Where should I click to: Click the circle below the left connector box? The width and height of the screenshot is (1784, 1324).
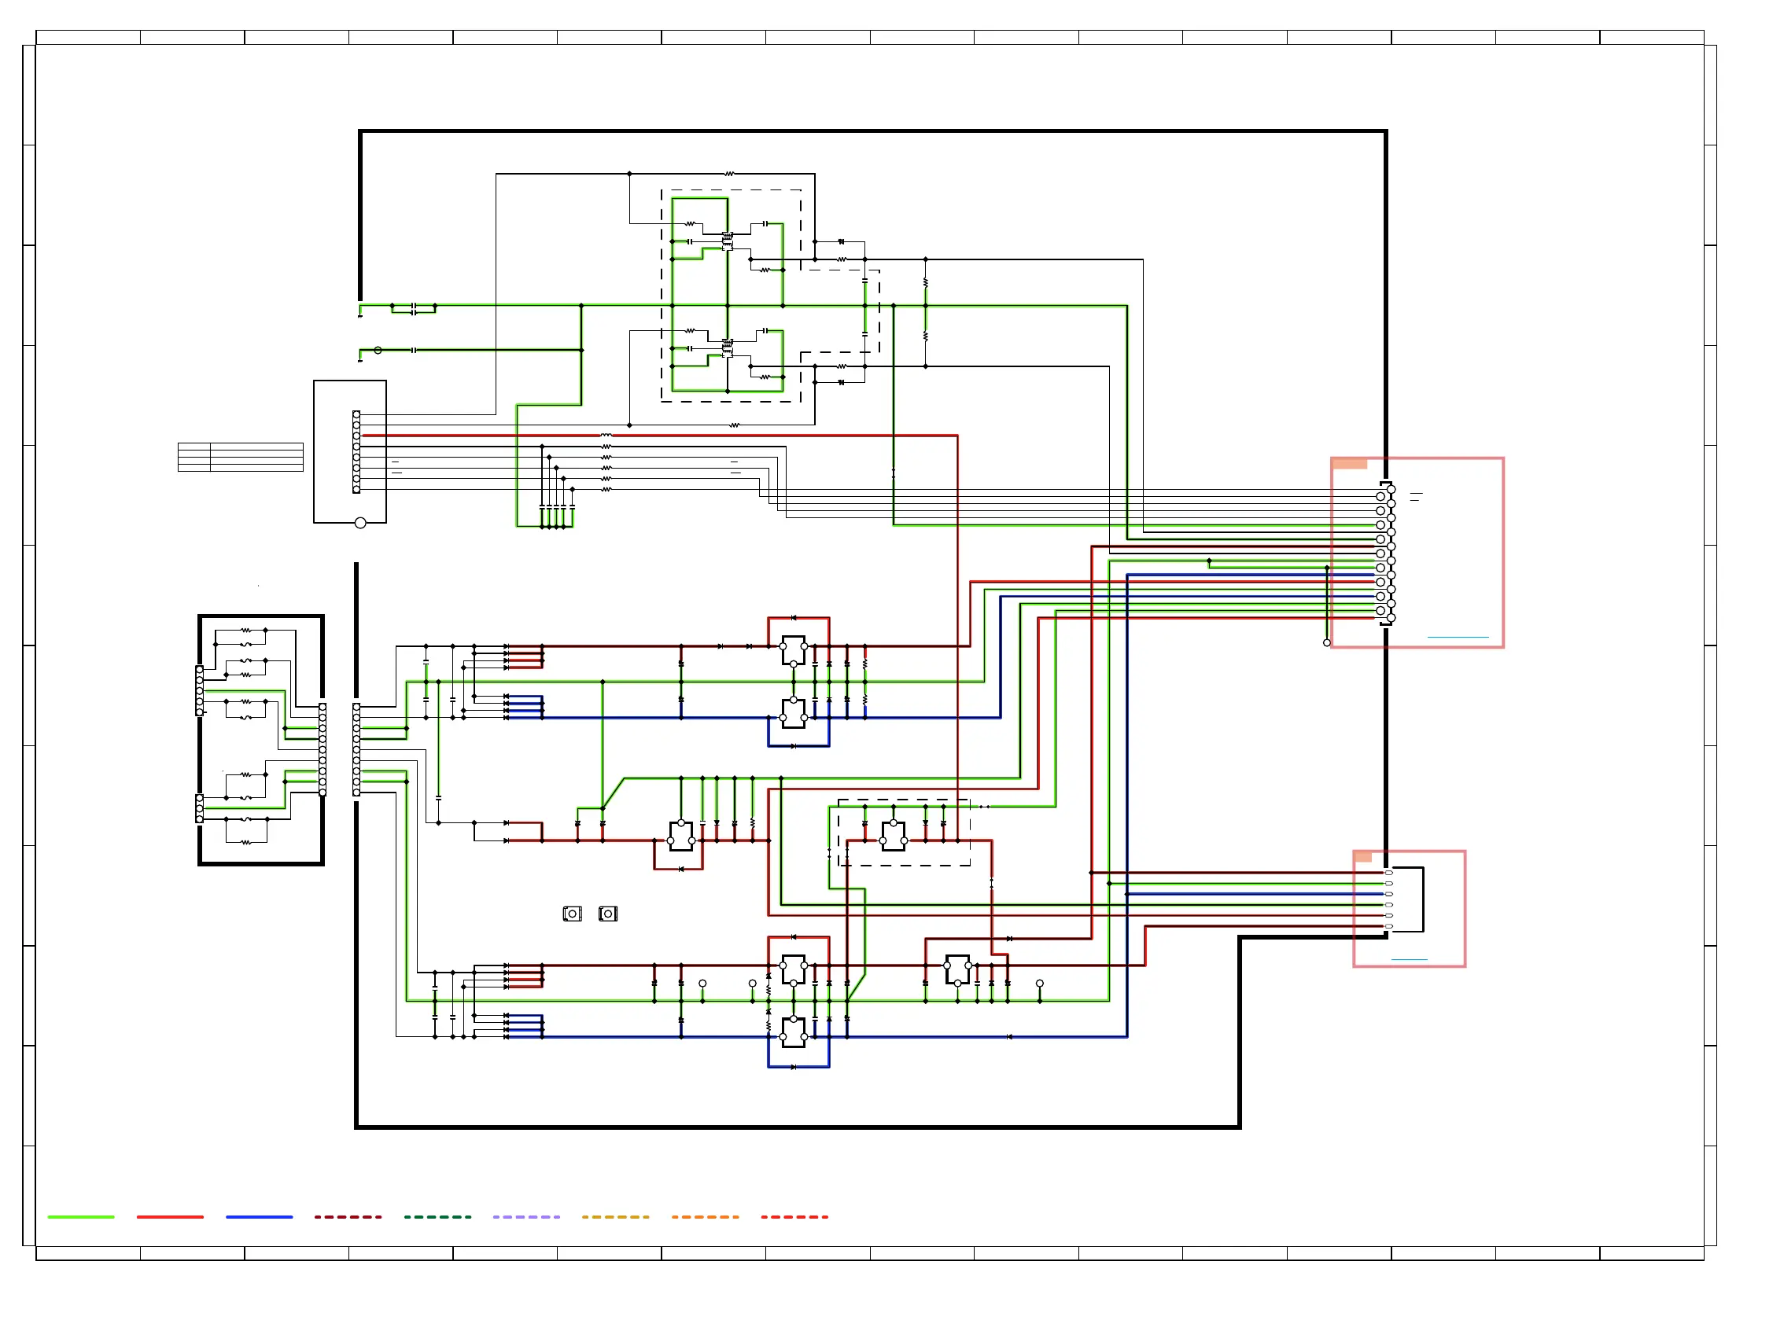[x=360, y=524]
